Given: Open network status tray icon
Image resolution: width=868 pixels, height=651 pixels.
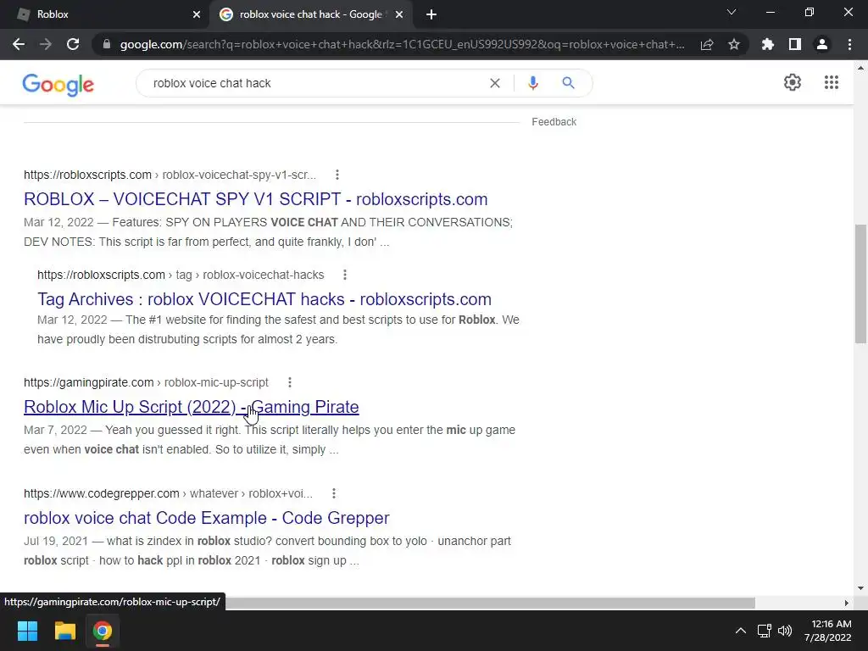Looking at the screenshot, I should tap(765, 631).
